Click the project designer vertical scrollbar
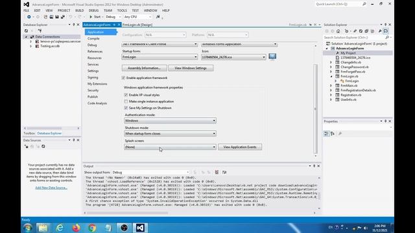Image resolution: width=415 pixels, height=233 pixels. coord(315,108)
